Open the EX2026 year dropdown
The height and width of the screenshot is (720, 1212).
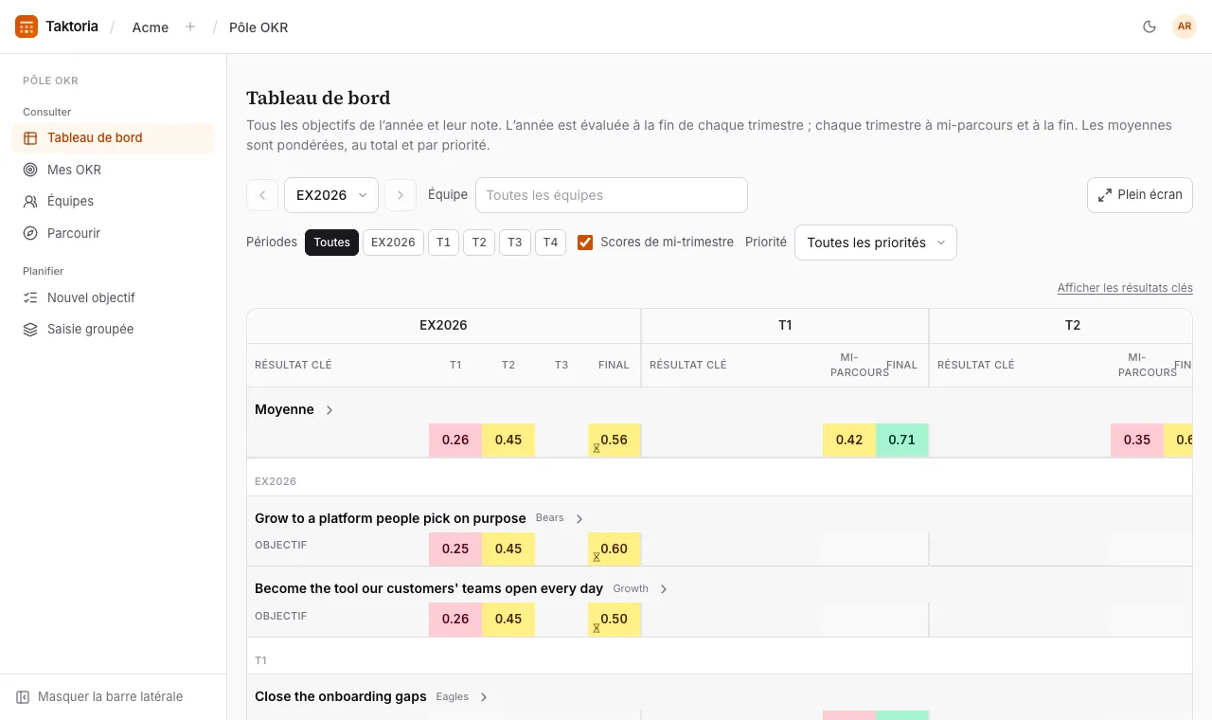(331, 195)
